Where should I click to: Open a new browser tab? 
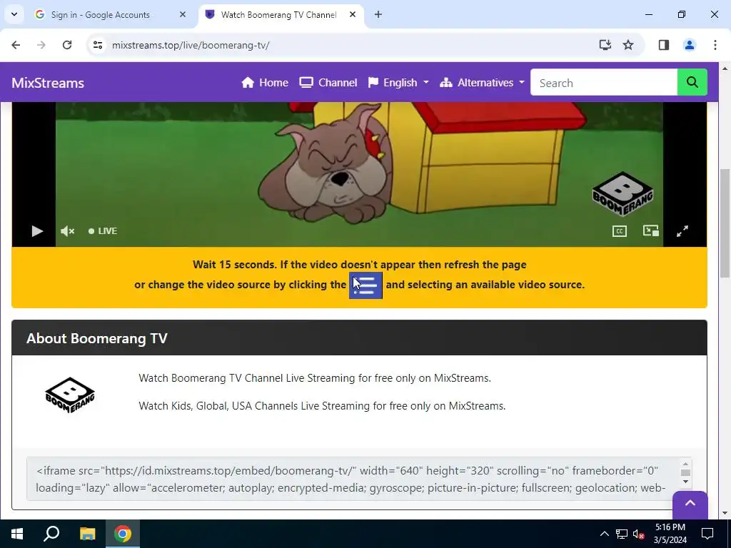pos(378,15)
